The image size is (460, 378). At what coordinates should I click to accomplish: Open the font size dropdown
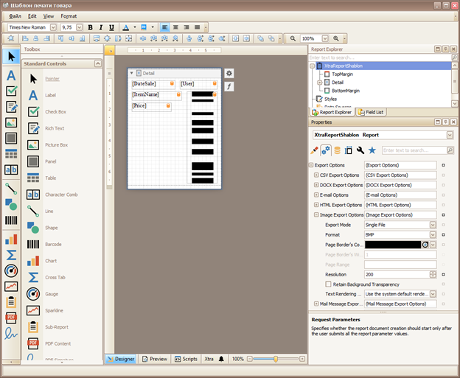(79, 27)
